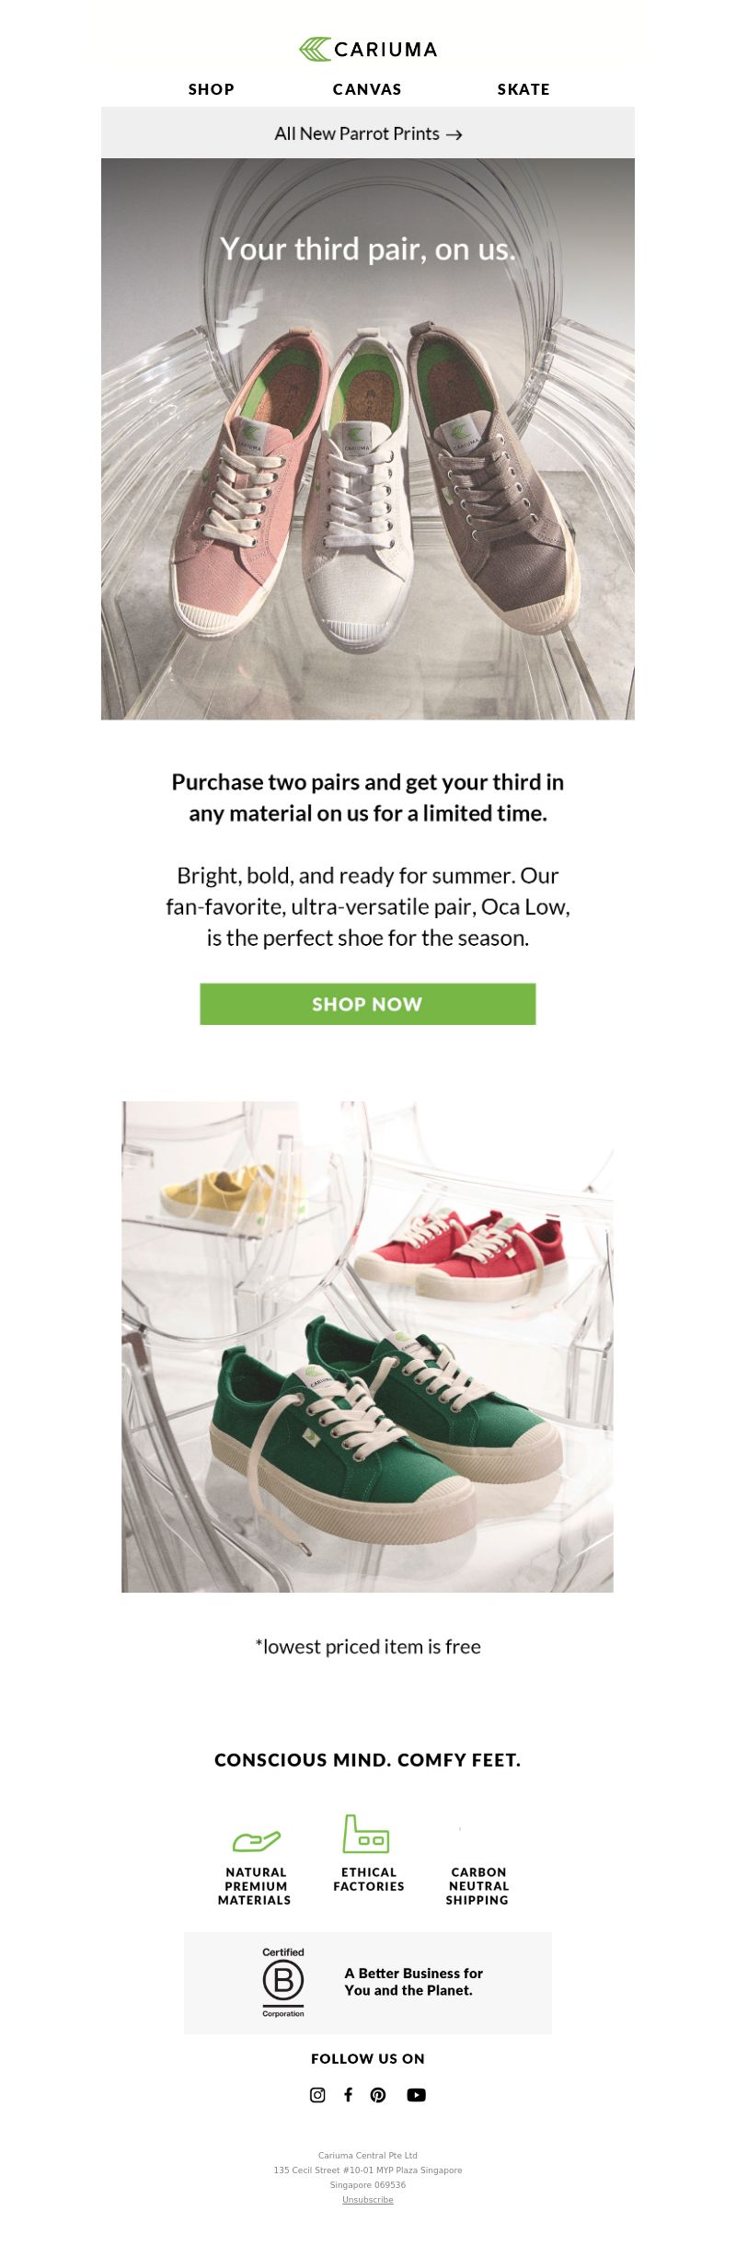Open the CANVAS navigation item
Viewport: 736px width, 2245px height.
point(367,89)
